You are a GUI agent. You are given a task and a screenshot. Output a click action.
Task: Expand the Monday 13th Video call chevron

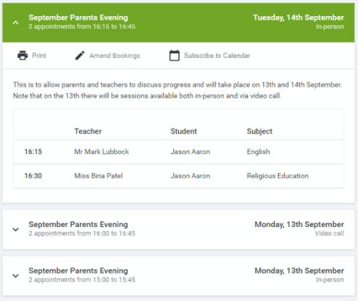coord(15,229)
